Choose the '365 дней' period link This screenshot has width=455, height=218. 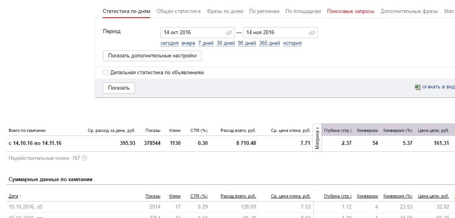tap(269, 43)
